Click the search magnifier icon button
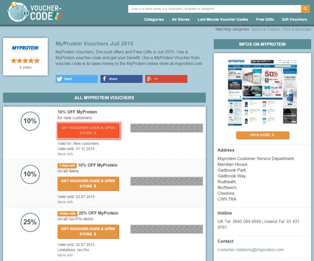This screenshot has width=314, height=261. 305,9
